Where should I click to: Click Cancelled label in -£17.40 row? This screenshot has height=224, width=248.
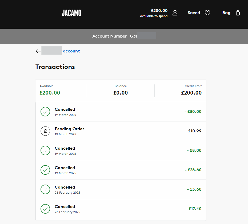click(x=65, y=207)
